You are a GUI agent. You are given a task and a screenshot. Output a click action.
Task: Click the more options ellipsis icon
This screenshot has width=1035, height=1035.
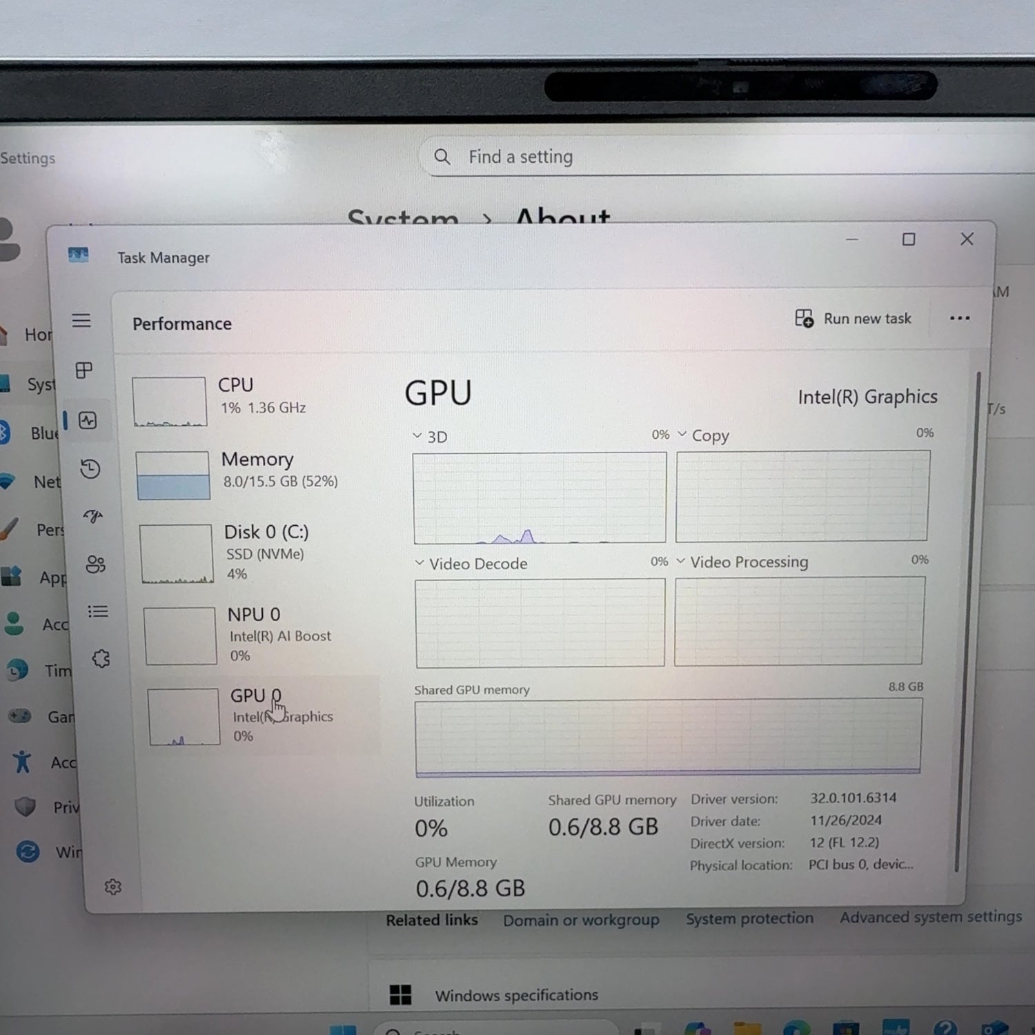pos(960,318)
